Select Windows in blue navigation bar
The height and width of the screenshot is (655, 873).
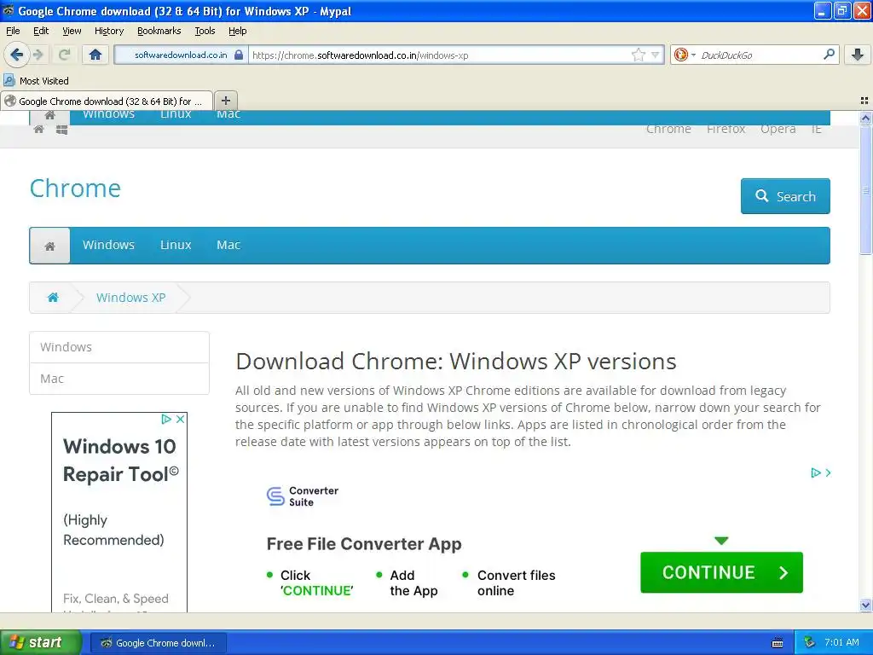tap(108, 245)
